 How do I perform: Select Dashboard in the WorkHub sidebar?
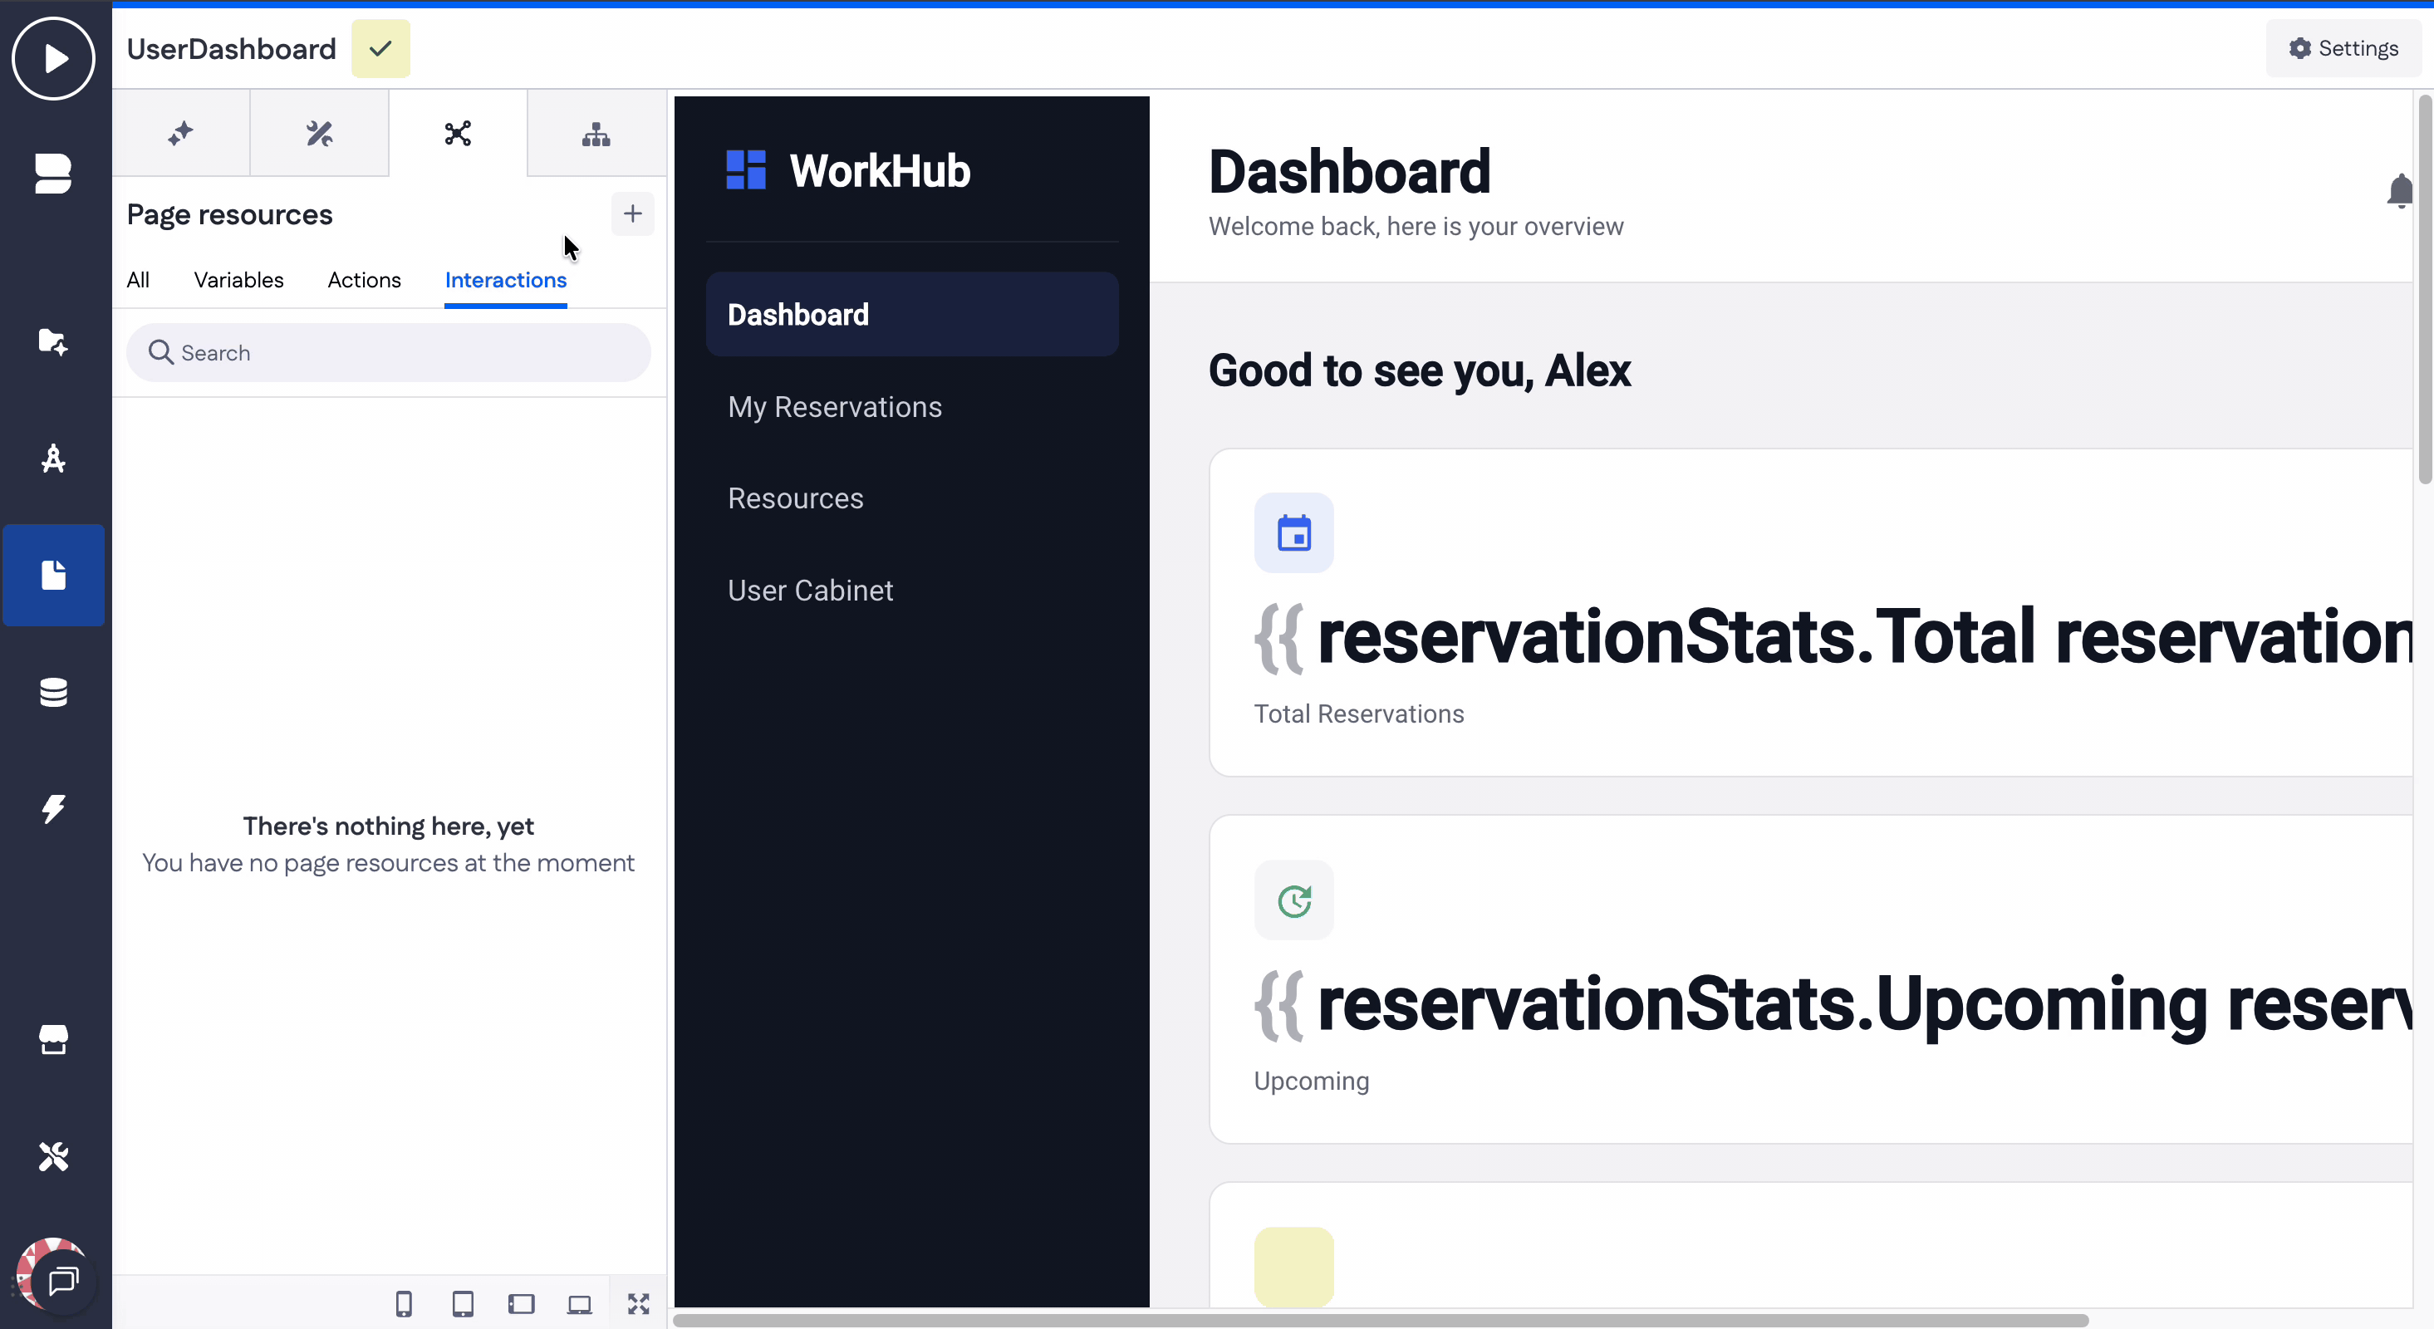click(x=912, y=315)
